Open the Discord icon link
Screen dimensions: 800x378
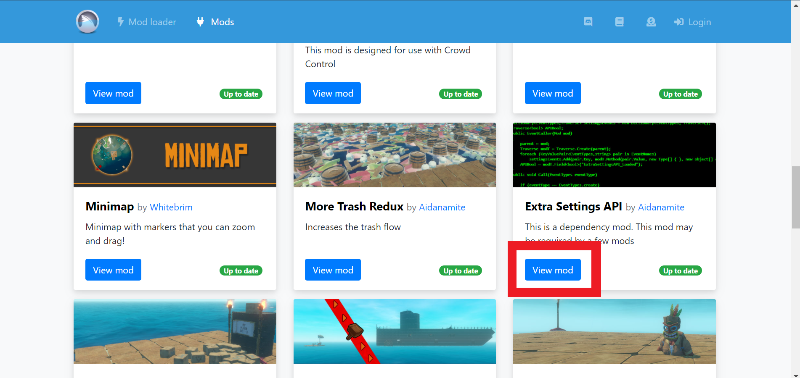(x=588, y=22)
